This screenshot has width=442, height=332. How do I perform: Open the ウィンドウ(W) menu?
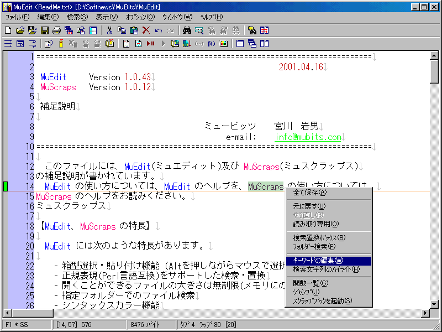[x=177, y=17]
